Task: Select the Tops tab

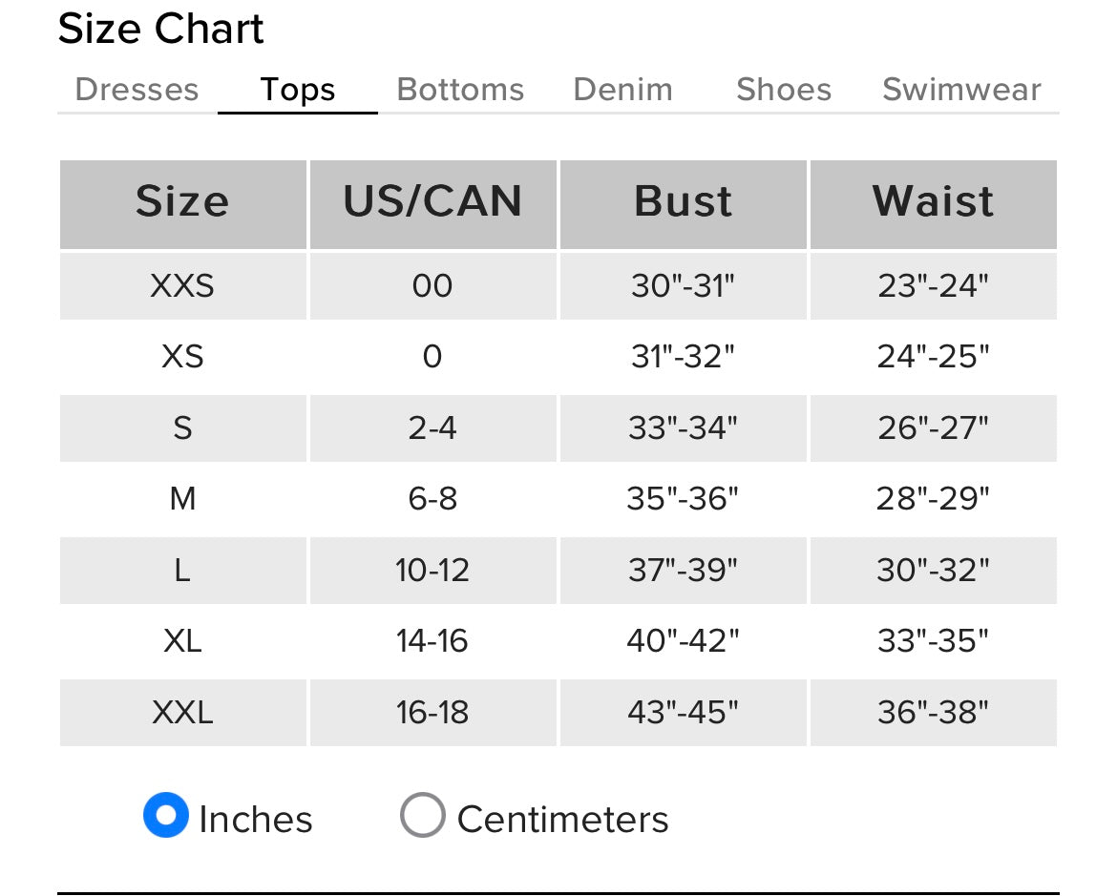Action: tap(298, 90)
